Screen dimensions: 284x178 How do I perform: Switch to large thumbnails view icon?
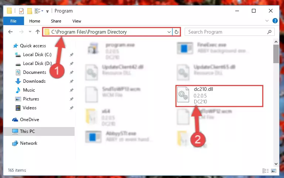[274, 171]
